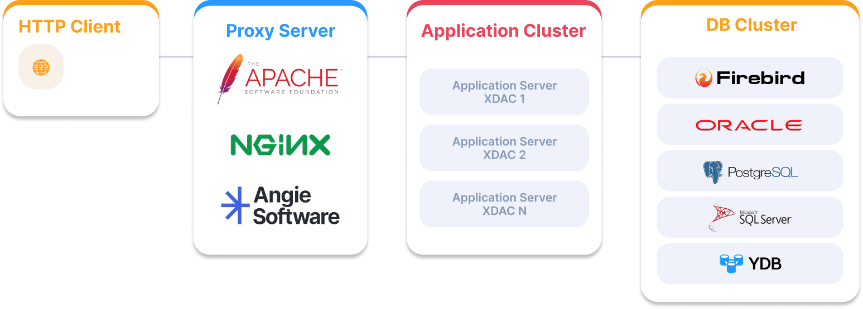Click the Angie Software wordmark text
The width and height of the screenshot is (863, 309).
tap(296, 205)
